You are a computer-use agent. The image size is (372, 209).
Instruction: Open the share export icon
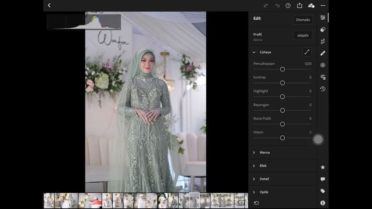pyautogui.click(x=300, y=5)
